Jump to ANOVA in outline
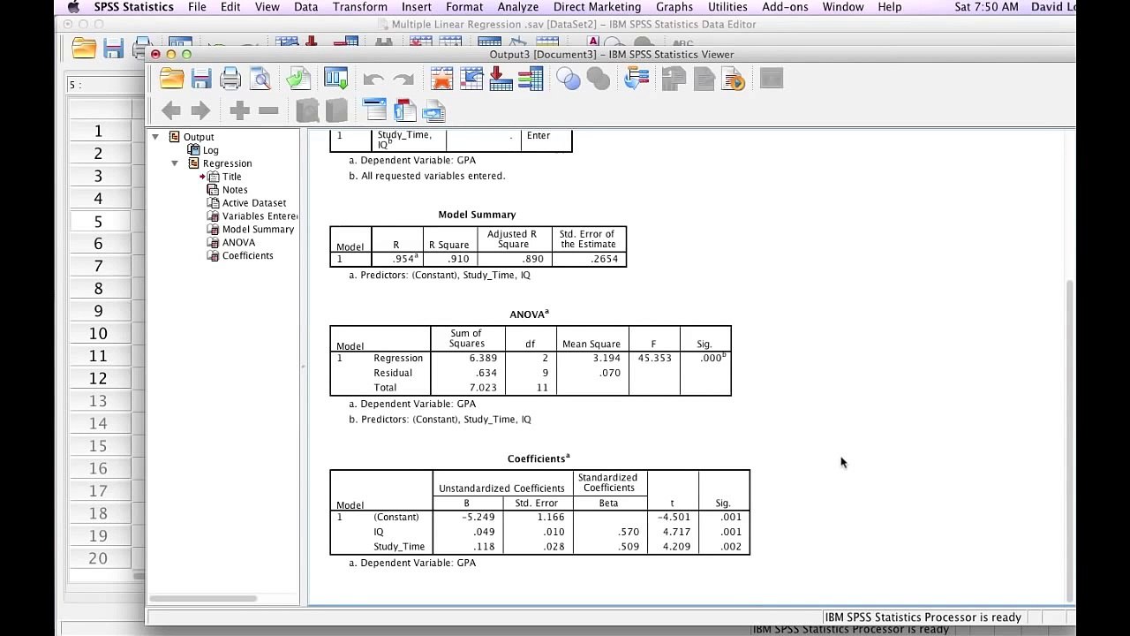 click(238, 243)
